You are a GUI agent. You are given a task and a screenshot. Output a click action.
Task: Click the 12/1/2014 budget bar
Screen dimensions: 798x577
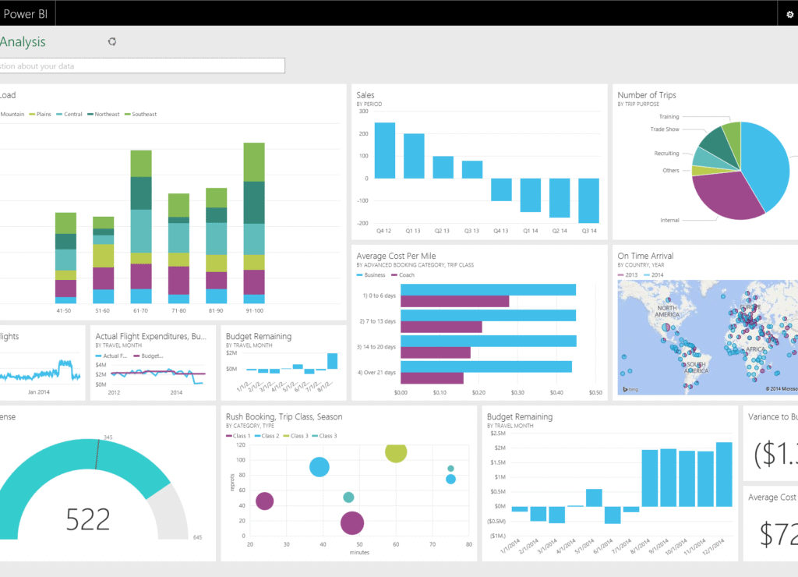point(724,474)
